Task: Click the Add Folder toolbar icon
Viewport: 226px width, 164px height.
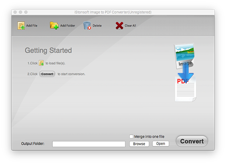Action: 54,25
